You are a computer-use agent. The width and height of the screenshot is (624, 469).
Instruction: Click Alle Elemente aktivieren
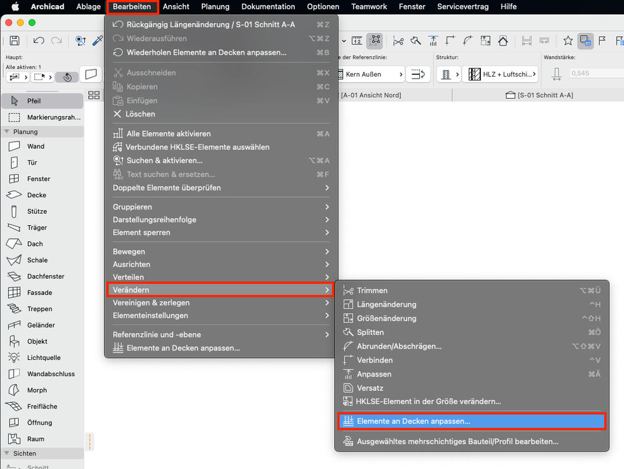[x=221, y=134]
